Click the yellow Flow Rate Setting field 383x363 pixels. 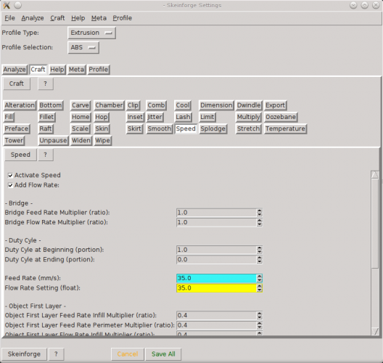(219, 288)
